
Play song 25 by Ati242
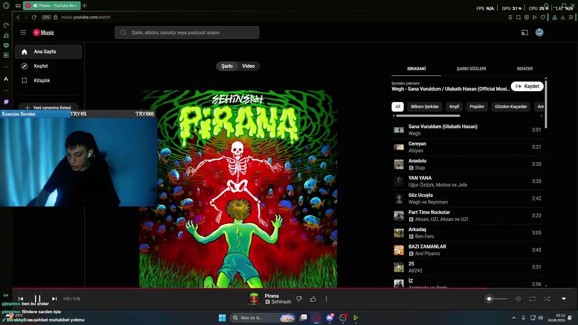click(x=467, y=267)
